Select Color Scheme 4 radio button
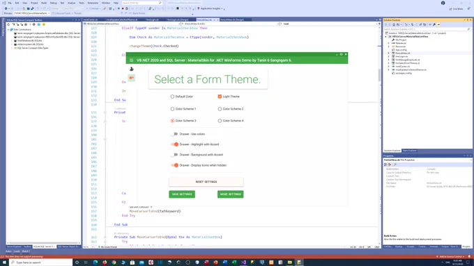This screenshot has width=474, height=266. point(220,121)
